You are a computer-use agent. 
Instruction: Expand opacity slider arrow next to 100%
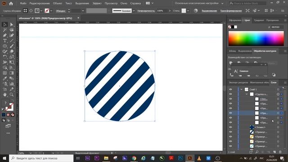(x=170, y=11)
